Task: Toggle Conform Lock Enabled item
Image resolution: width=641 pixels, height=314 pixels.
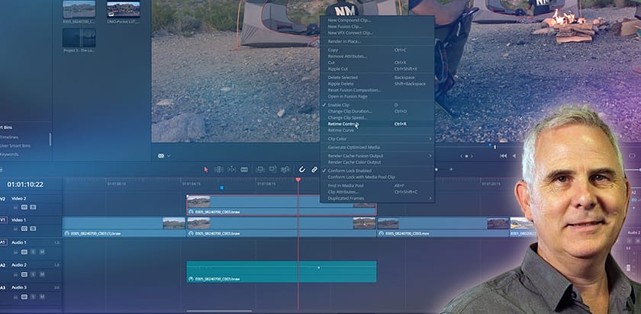Action: pos(376,171)
